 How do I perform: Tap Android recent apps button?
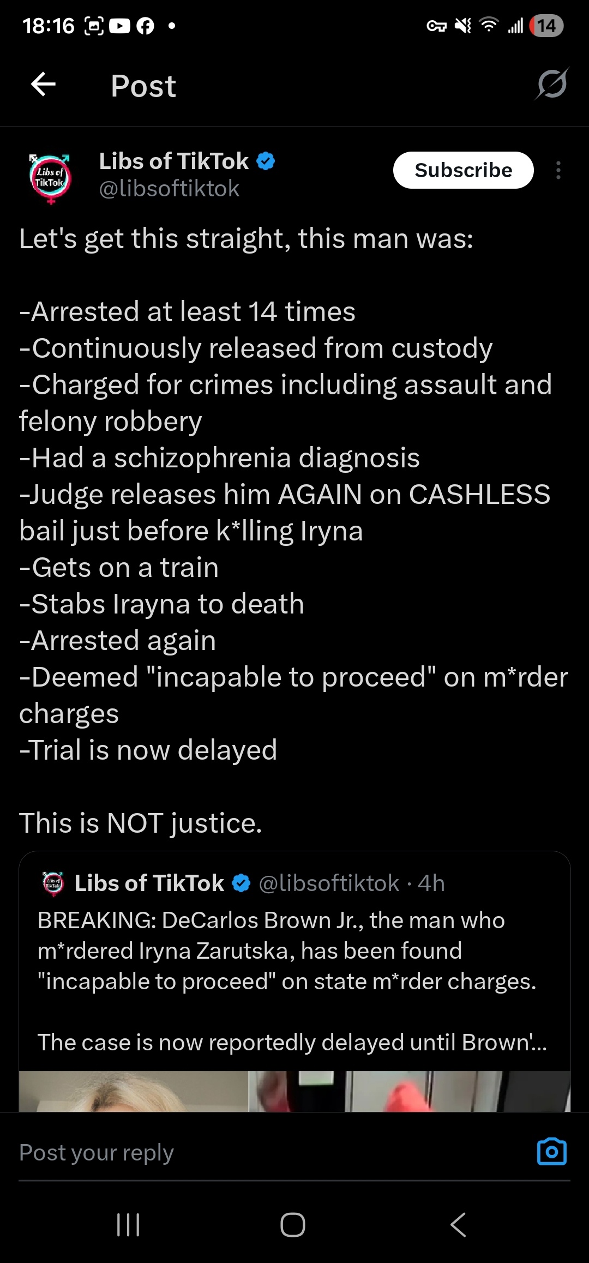tap(129, 1225)
